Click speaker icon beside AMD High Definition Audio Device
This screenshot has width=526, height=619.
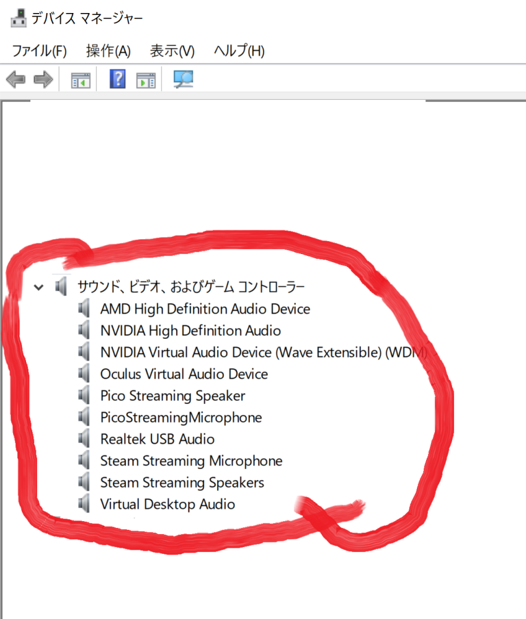coord(84,309)
